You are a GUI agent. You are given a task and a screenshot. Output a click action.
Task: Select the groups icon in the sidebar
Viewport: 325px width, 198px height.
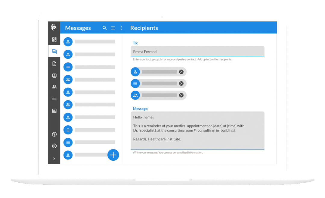click(x=54, y=87)
